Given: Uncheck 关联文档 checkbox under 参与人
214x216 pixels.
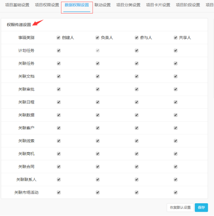Looking at the screenshot, I should [x=137, y=76].
